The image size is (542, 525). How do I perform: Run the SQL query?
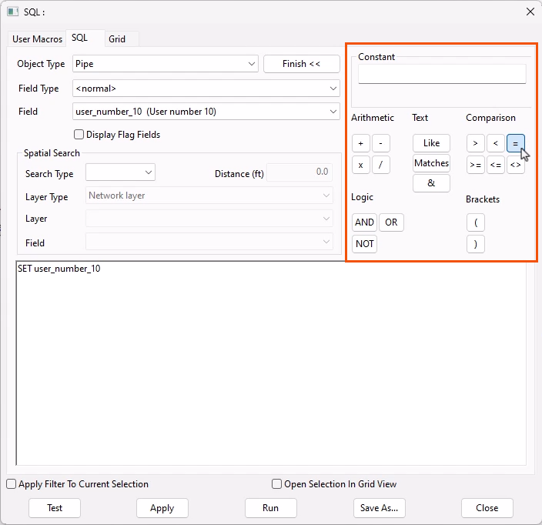click(271, 508)
